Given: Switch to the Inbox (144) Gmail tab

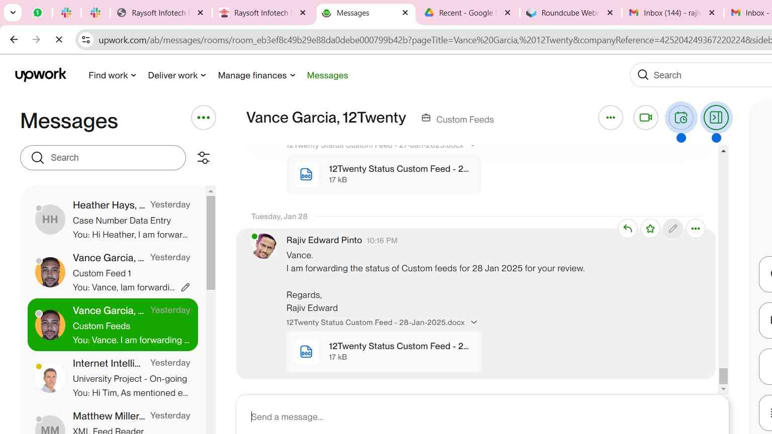Looking at the screenshot, I should [671, 13].
